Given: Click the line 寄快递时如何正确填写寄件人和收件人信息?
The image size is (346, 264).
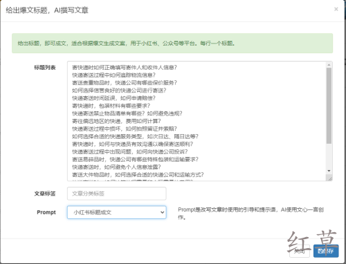Looking at the screenshot, I should pyautogui.click(x=125, y=68).
